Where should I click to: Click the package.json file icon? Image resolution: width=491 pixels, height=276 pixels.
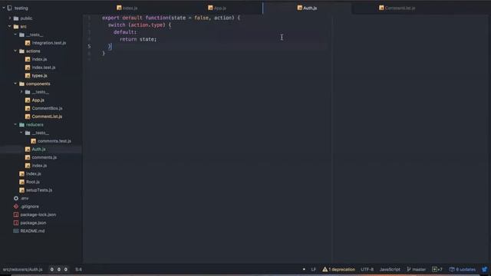click(16, 223)
